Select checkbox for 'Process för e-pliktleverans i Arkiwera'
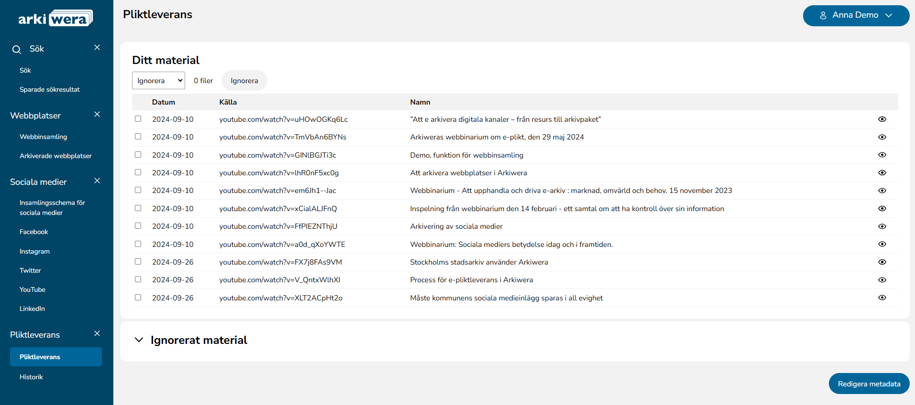 tap(138, 279)
